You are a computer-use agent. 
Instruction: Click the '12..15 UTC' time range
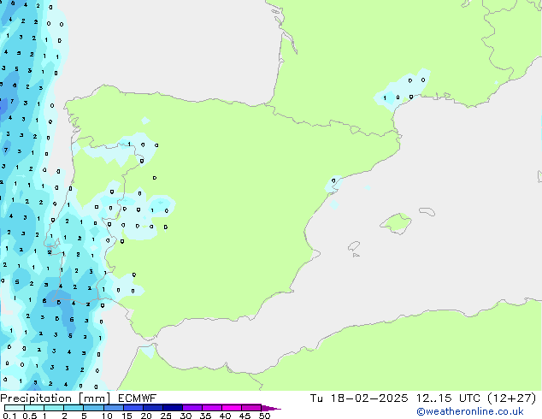pyautogui.click(x=448, y=398)
